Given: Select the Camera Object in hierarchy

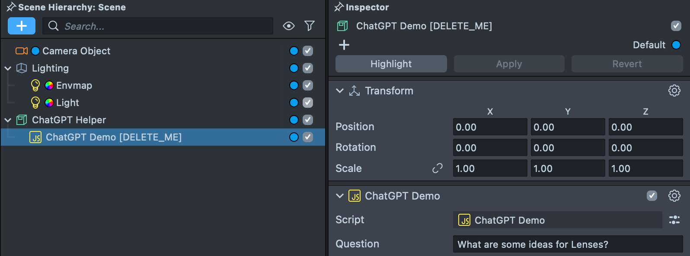Looking at the screenshot, I should tap(76, 51).
